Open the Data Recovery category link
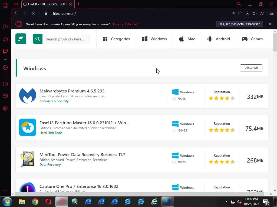The width and height of the screenshot is (277, 207). click(x=50, y=165)
